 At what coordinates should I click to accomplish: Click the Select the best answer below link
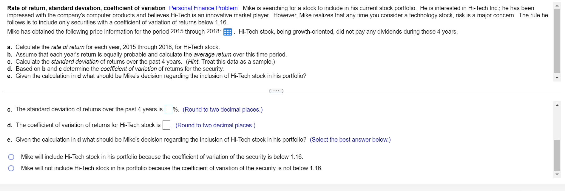pos(350,140)
